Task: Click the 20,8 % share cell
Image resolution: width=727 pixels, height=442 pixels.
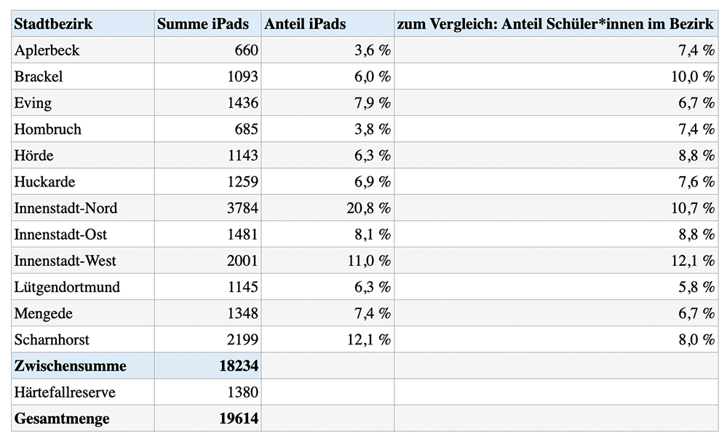Action: point(327,208)
